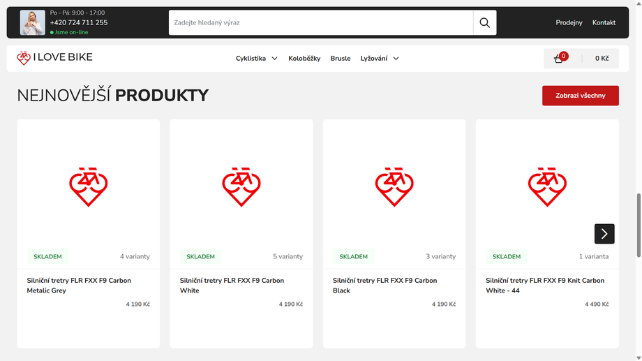Expand the Cyklistika dropdown menu
Screen dimensions: 642x361
tap(256, 59)
